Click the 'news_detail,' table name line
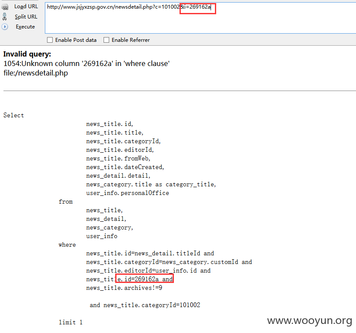 (x=106, y=219)
